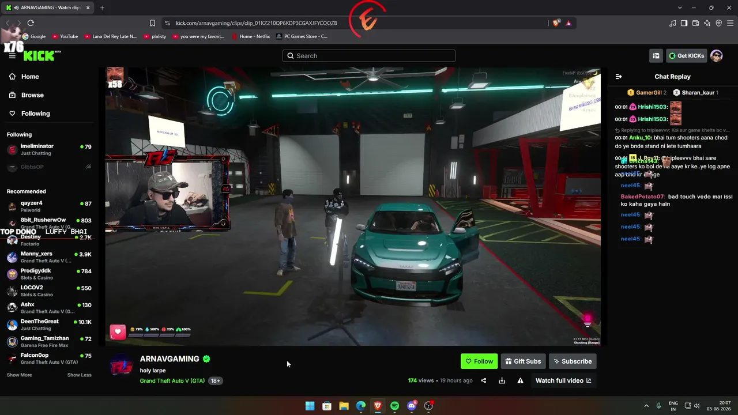This screenshot has width=738, height=415.
Task: Go to Home in sidebar
Action: 30,77
